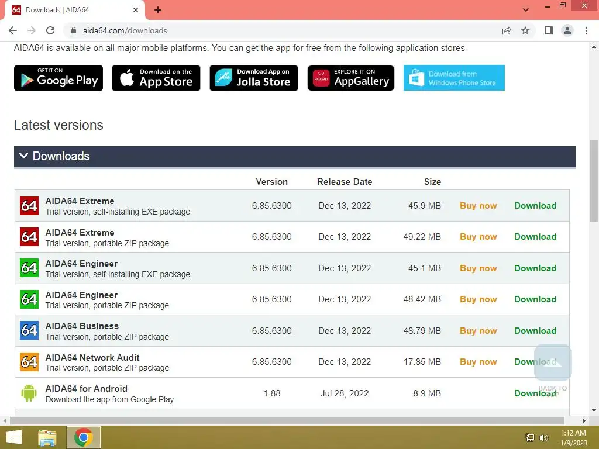This screenshot has width=599, height=449.
Task: Open the Huawei AppGallery badge
Action: (351, 78)
